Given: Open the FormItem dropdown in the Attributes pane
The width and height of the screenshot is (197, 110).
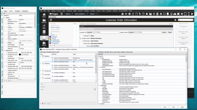Looking at the screenshot, I should [142, 54].
